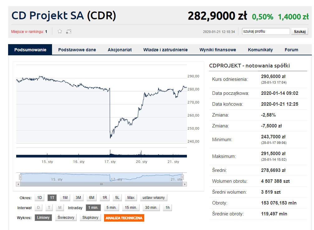Click the 0,50% change value
314x230 pixels.
click(x=263, y=17)
